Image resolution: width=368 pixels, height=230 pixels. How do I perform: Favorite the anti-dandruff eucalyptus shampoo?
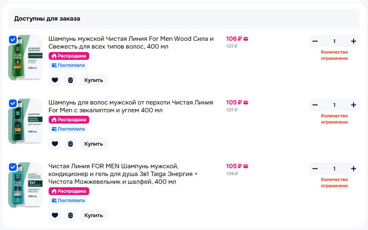coord(55,144)
